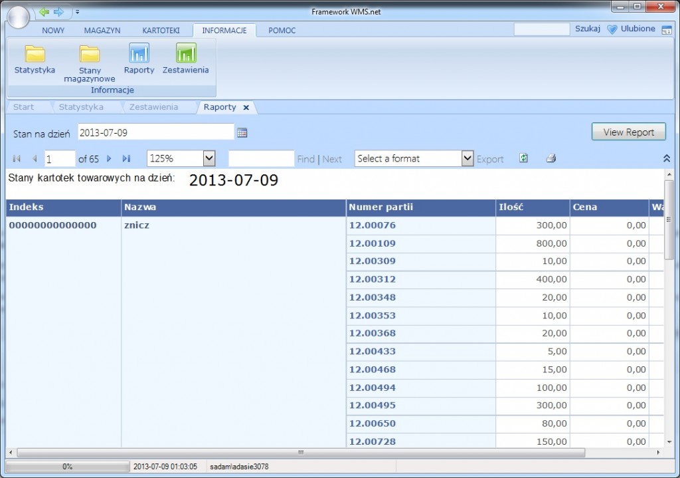680x478 pixels.
Task: Click status bar timestamp 2013-07-09 01:03:05
Action: [165, 467]
